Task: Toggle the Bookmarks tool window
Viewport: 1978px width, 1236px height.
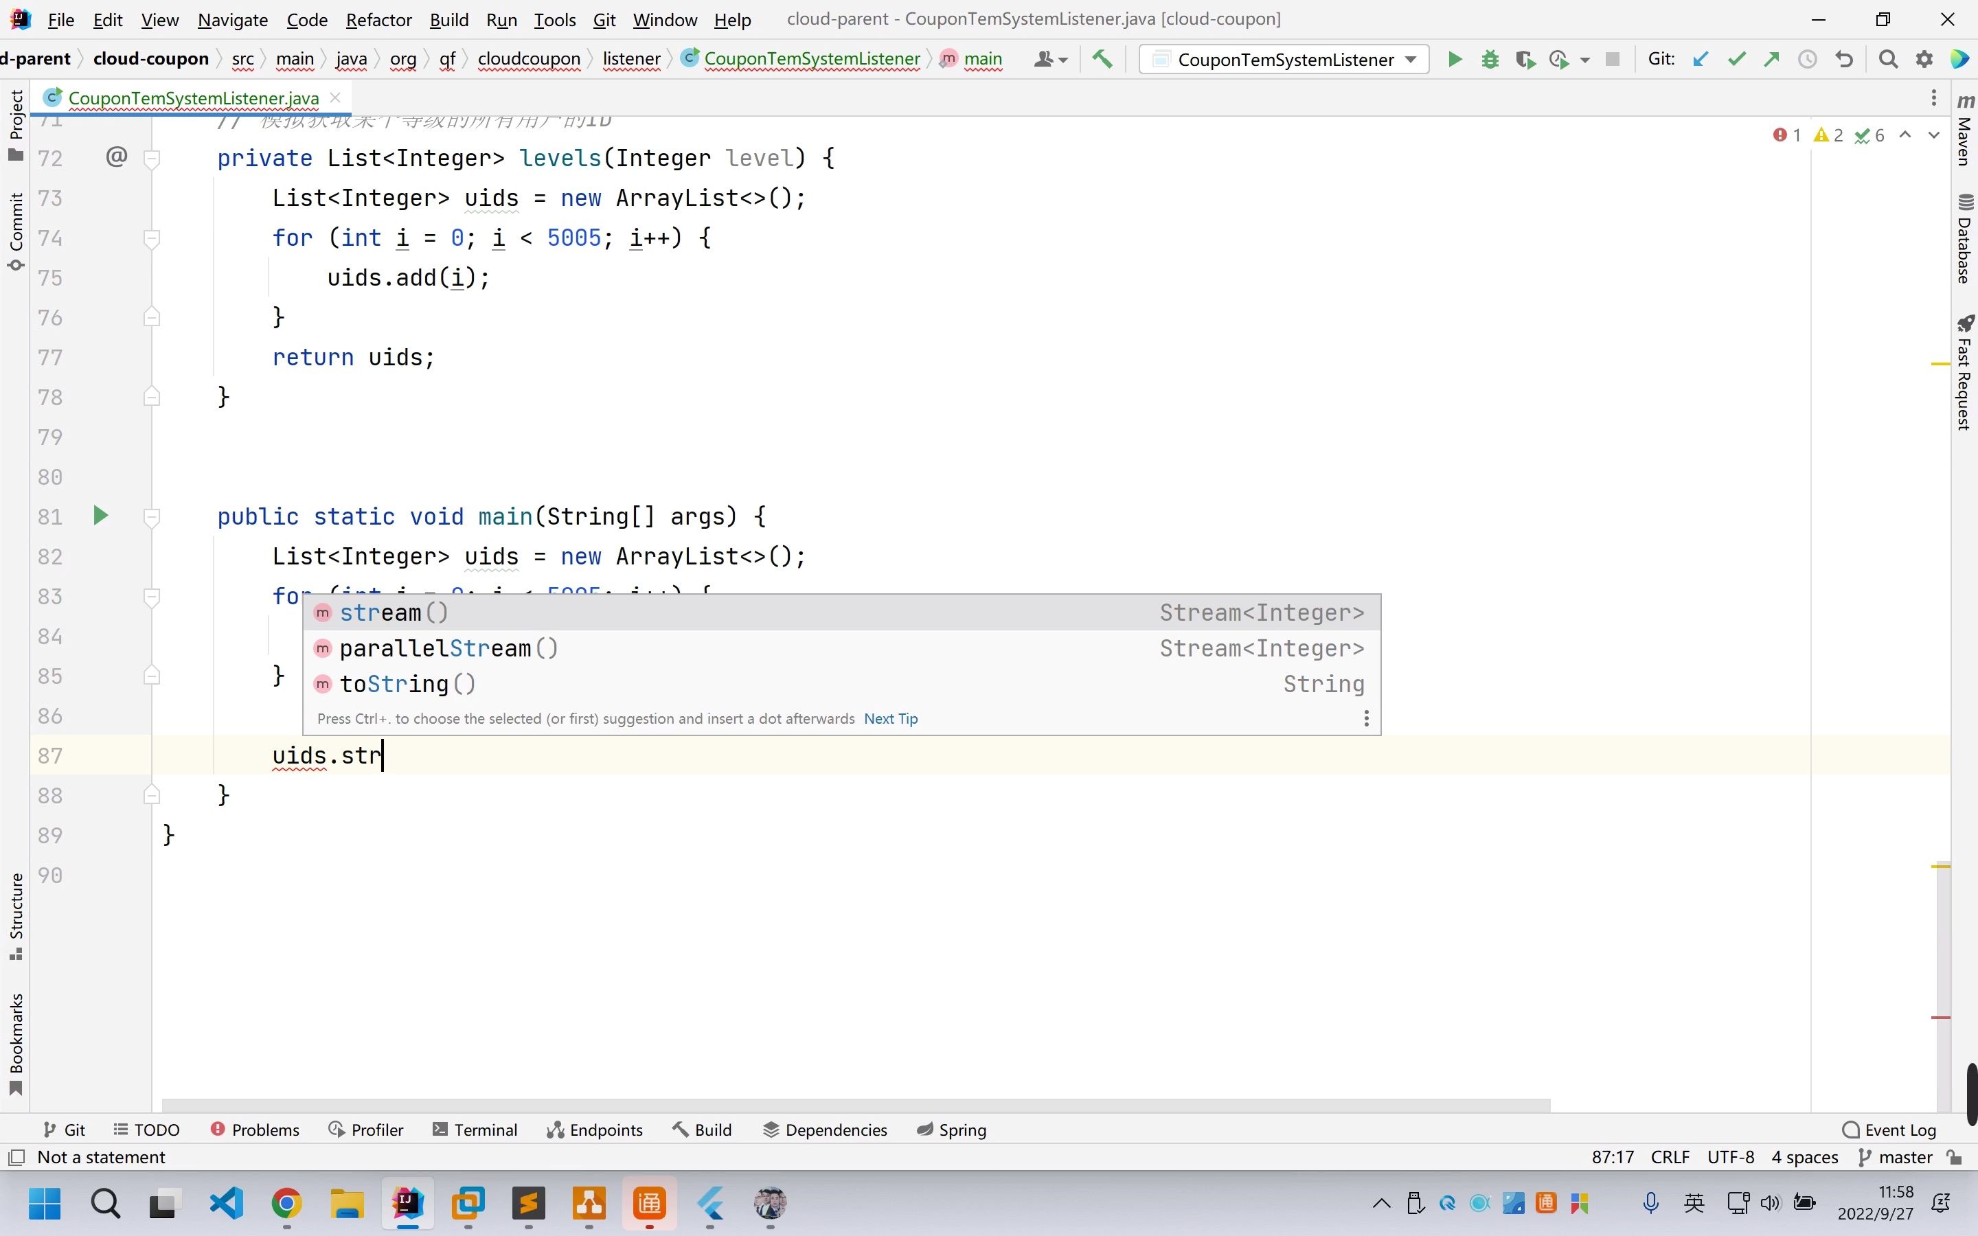Action: coord(16,1042)
